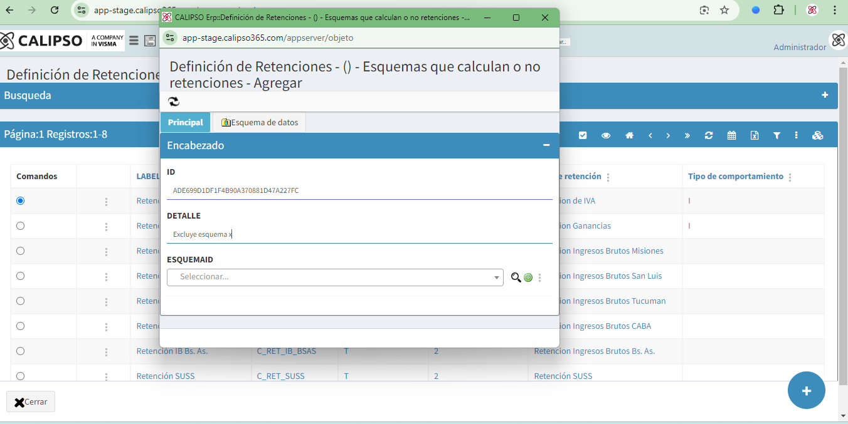
Task: Click the green add icon beside ESQUEMAID
Action: 528,277
